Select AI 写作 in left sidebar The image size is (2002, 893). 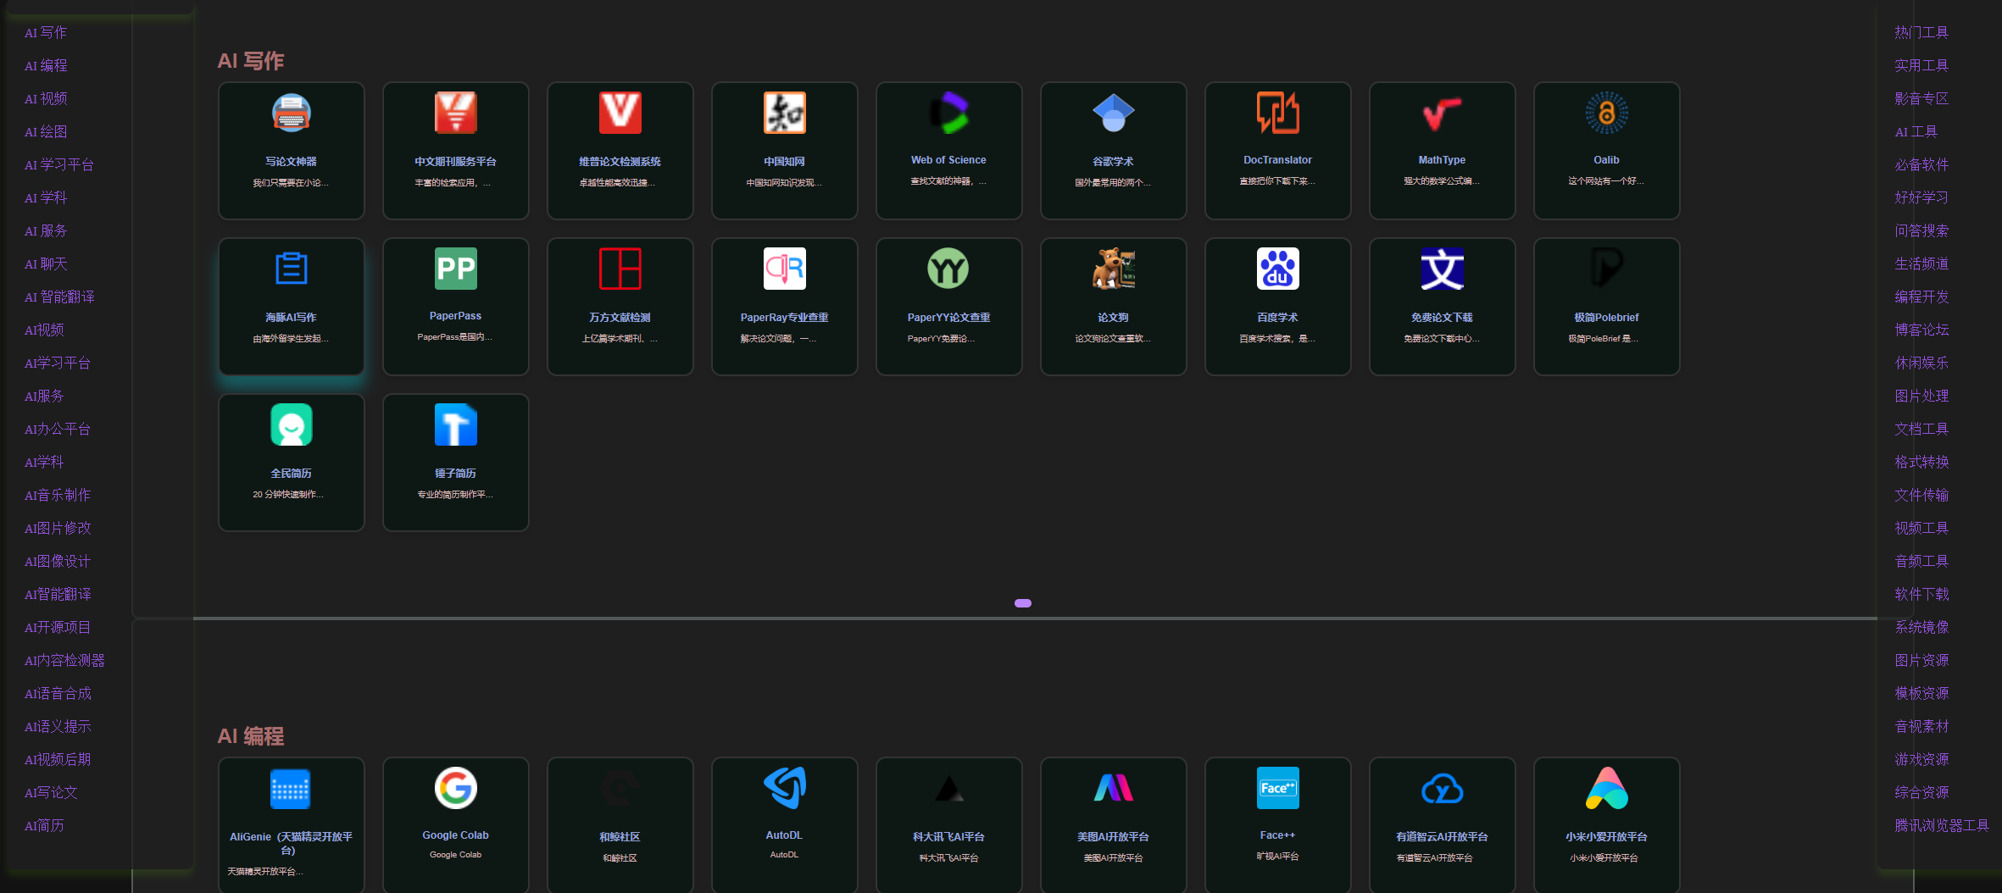point(46,32)
